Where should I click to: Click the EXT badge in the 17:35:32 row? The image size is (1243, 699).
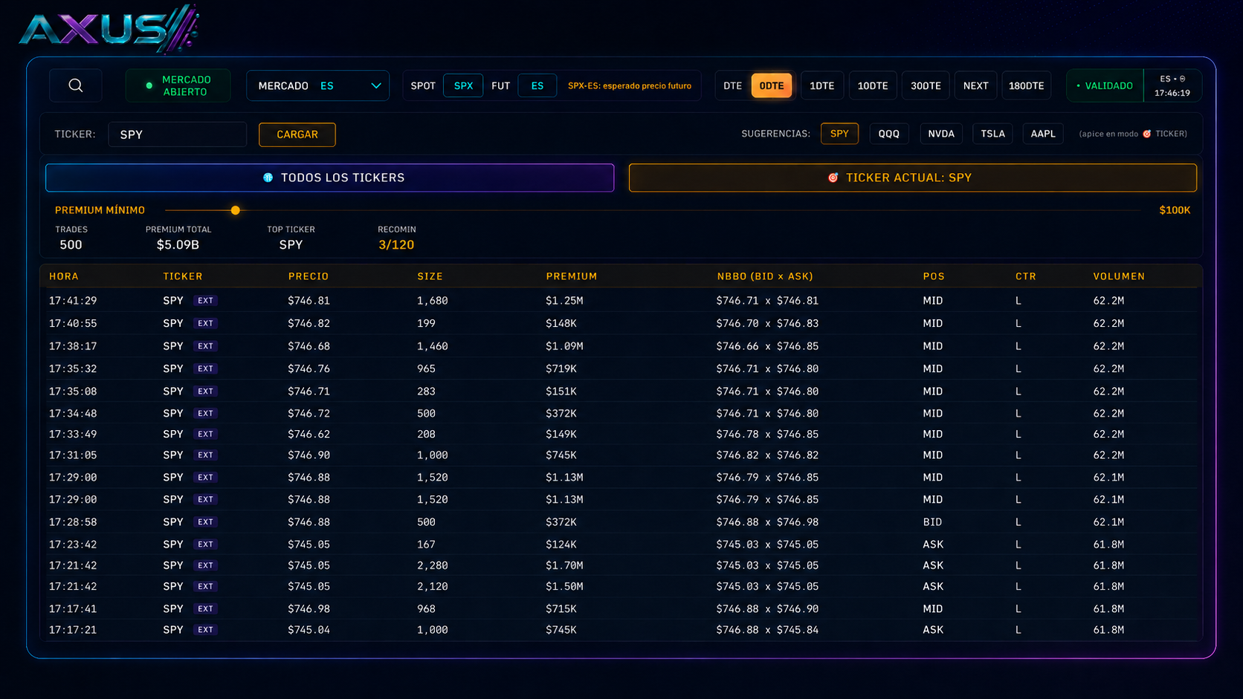(x=205, y=369)
